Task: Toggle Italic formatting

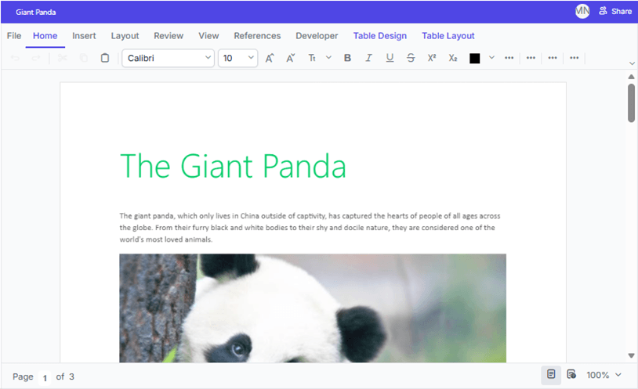Action: pyautogui.click(x=368, y=58)
